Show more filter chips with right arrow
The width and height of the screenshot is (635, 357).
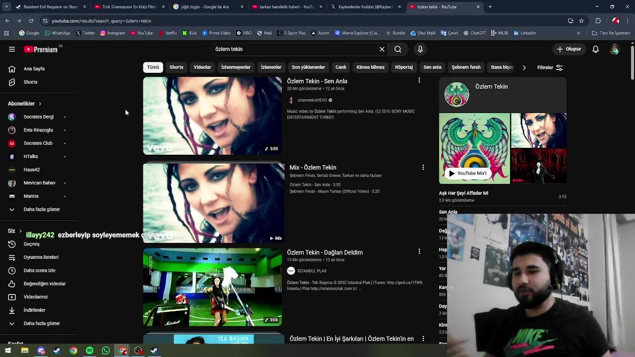(x=524, y=67)
